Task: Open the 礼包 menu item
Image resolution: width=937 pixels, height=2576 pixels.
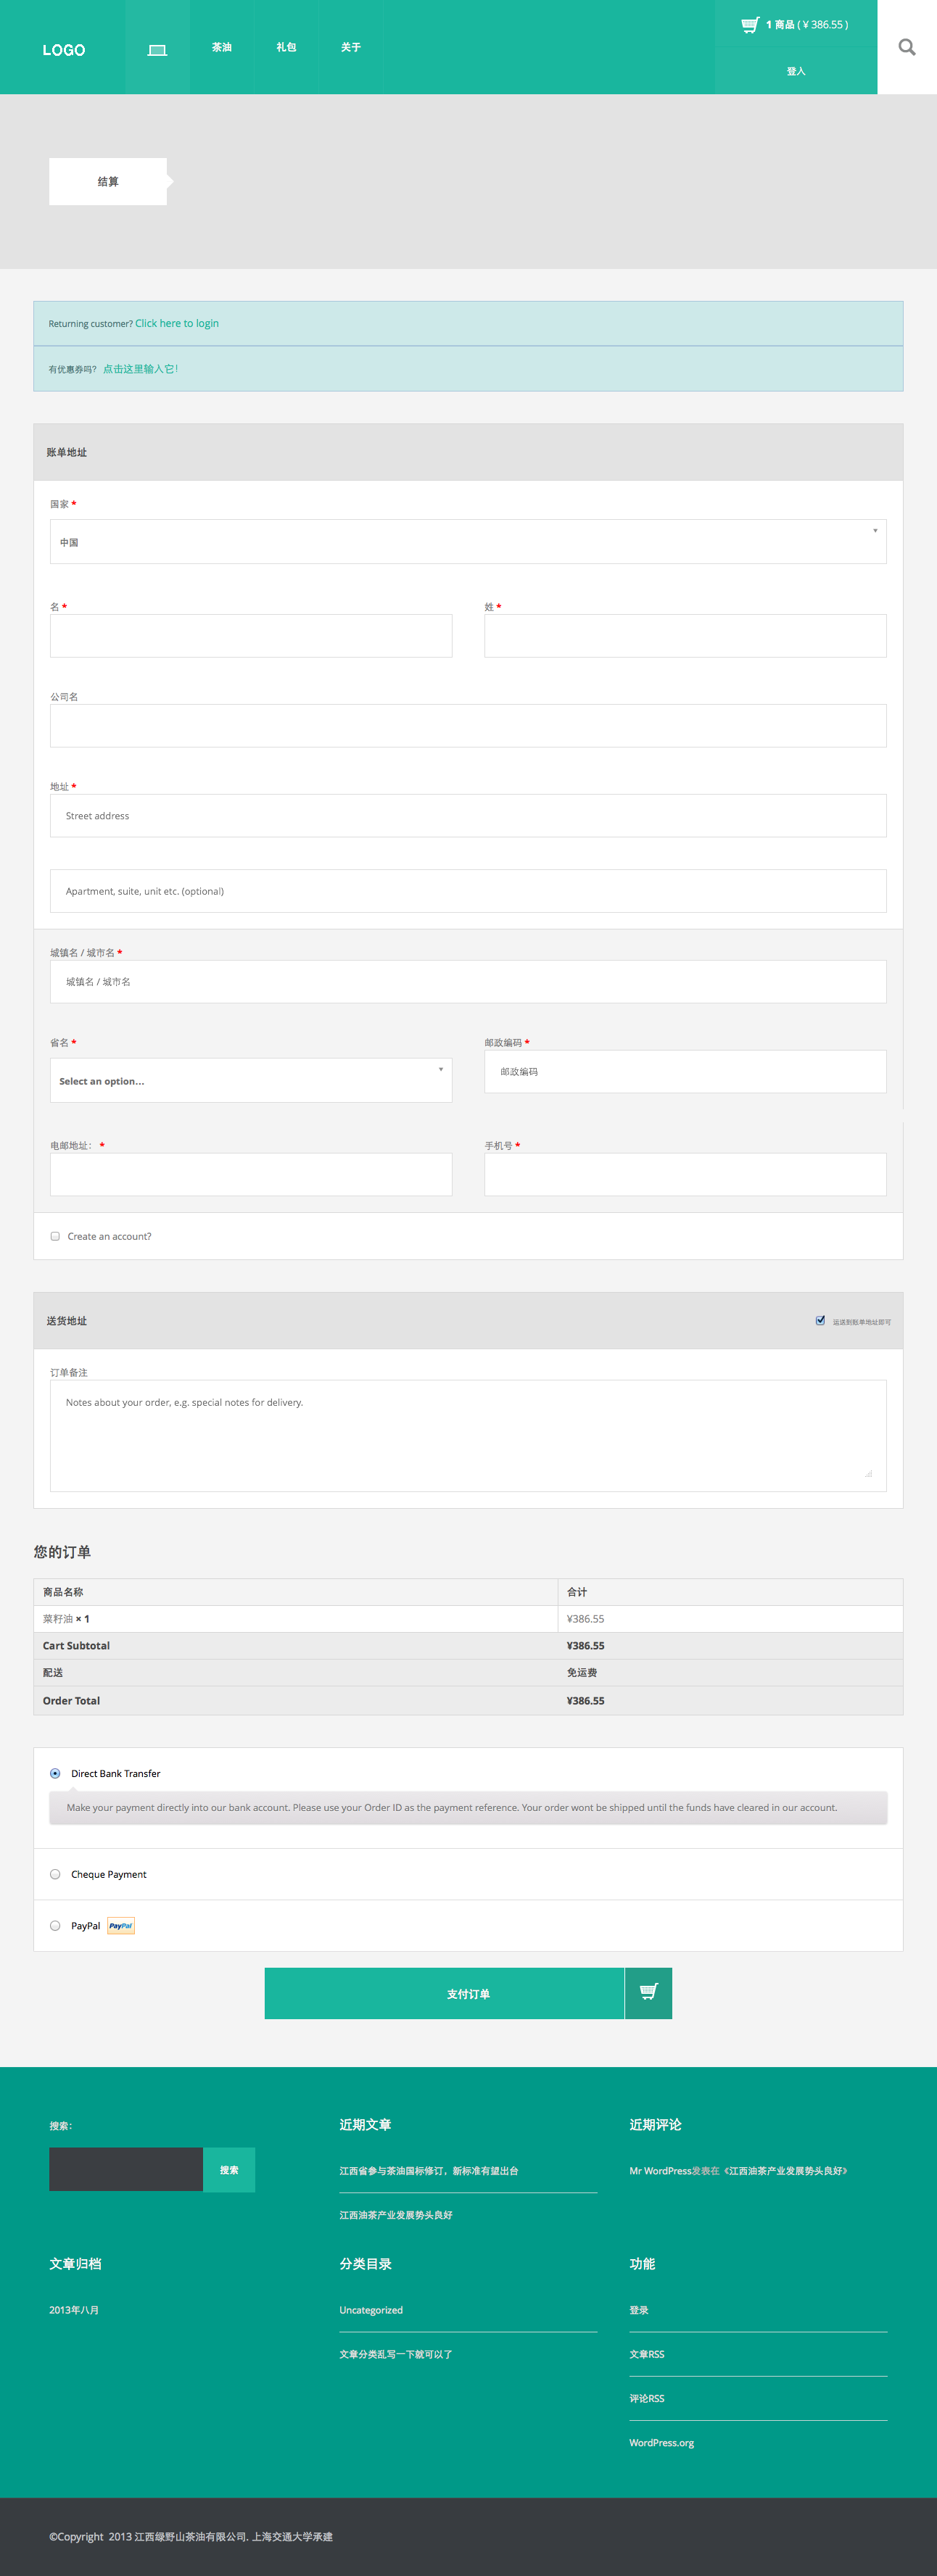Action: tap(286, 47)
